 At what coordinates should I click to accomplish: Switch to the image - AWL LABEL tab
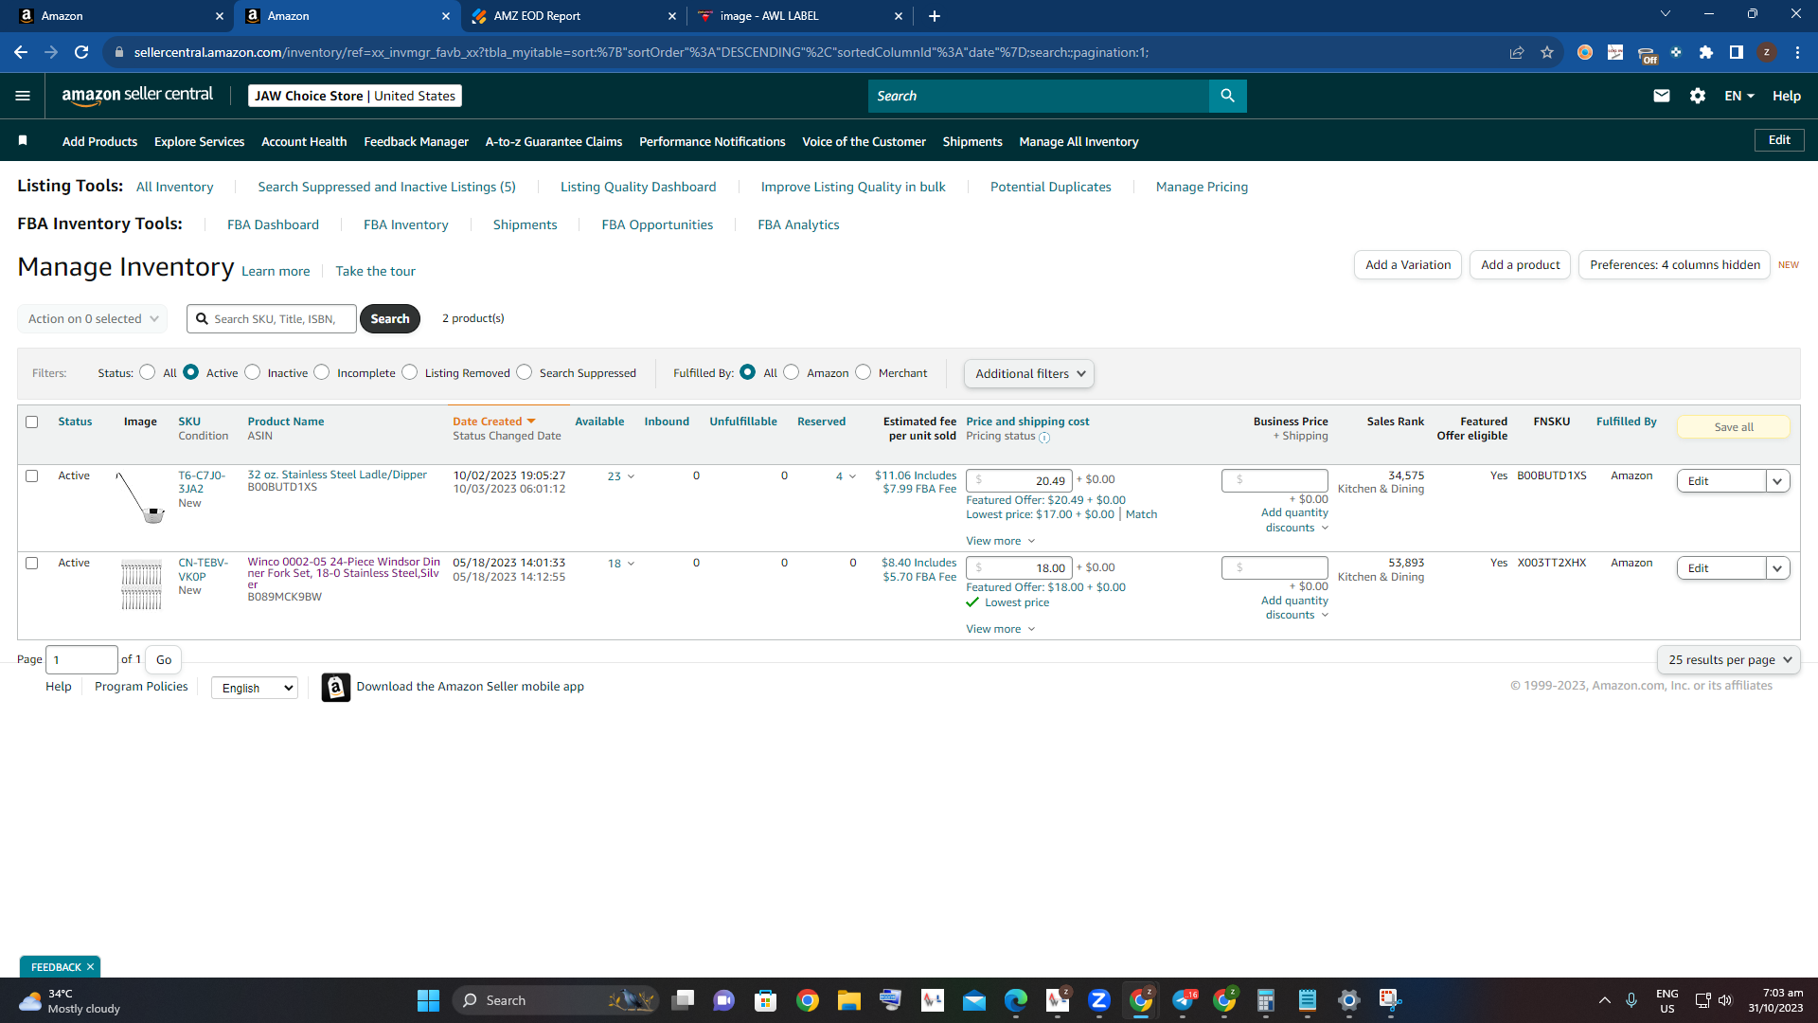click(x=800, y=16)
